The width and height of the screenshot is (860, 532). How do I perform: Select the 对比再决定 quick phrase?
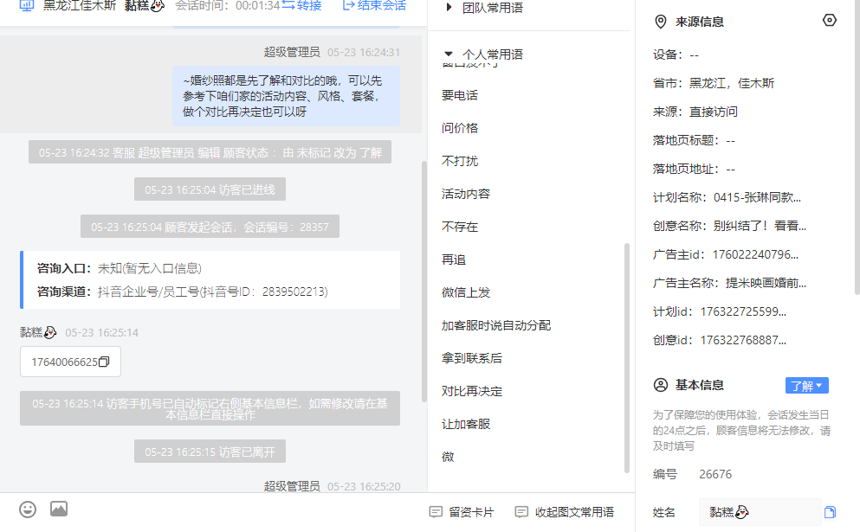tap(472, 391)
